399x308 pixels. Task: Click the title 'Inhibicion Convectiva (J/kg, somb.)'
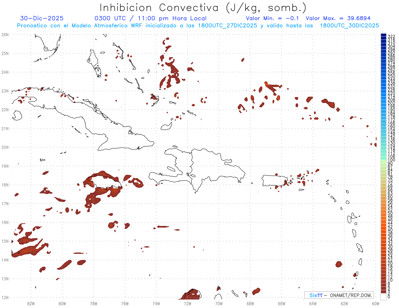point(203,8)
